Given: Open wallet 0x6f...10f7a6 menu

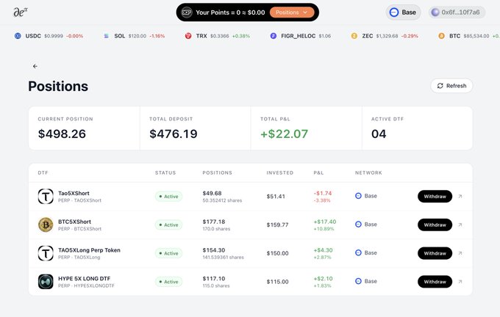Looking at the screenshot, I should pyautogui.click(x=457, y=12).
